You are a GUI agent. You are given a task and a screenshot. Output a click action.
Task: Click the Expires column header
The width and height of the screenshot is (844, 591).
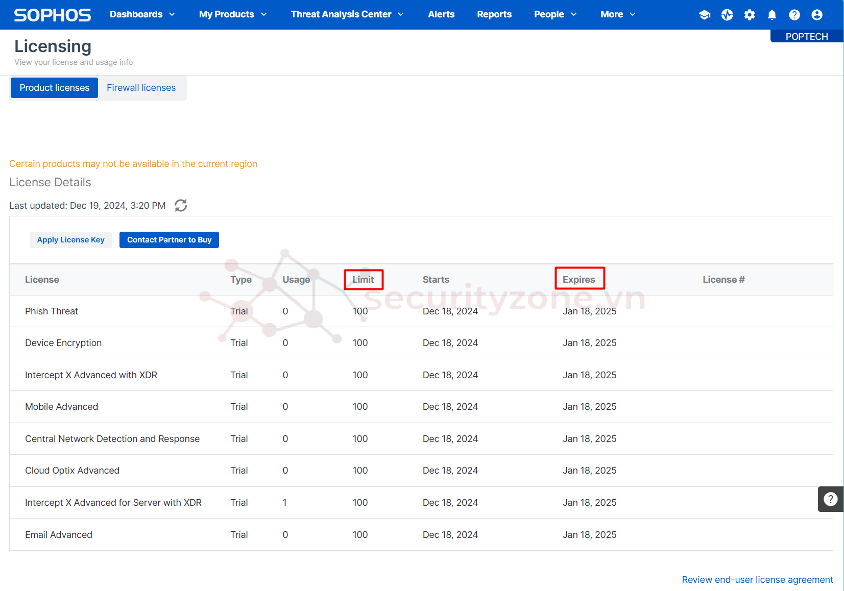click(579, 280)
